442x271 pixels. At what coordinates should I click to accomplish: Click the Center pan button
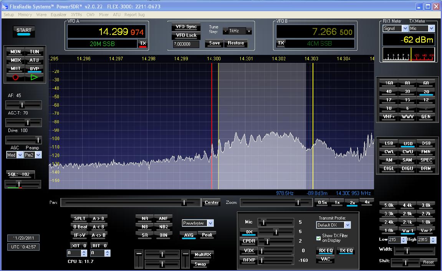coord(212,203)
